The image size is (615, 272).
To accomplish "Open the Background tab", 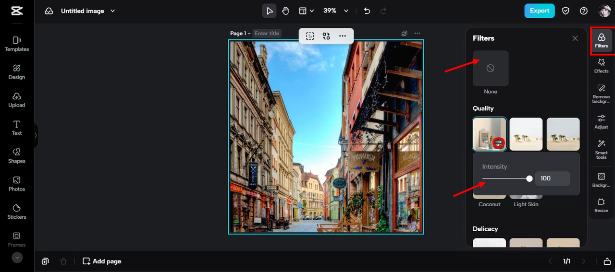I will [601, 180].
